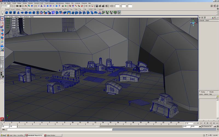Open animation preferences icon beside key icon

(x=218, y=127)
